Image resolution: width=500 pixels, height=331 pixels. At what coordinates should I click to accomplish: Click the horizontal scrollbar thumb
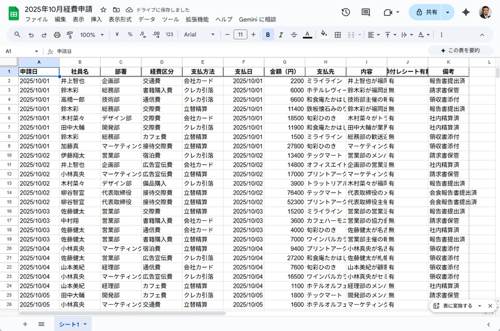tap(122, 313)
